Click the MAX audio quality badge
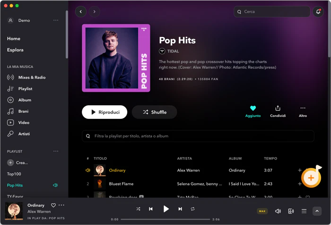The width and height of the screenshot is (331, 225). [x=262, y=211]
